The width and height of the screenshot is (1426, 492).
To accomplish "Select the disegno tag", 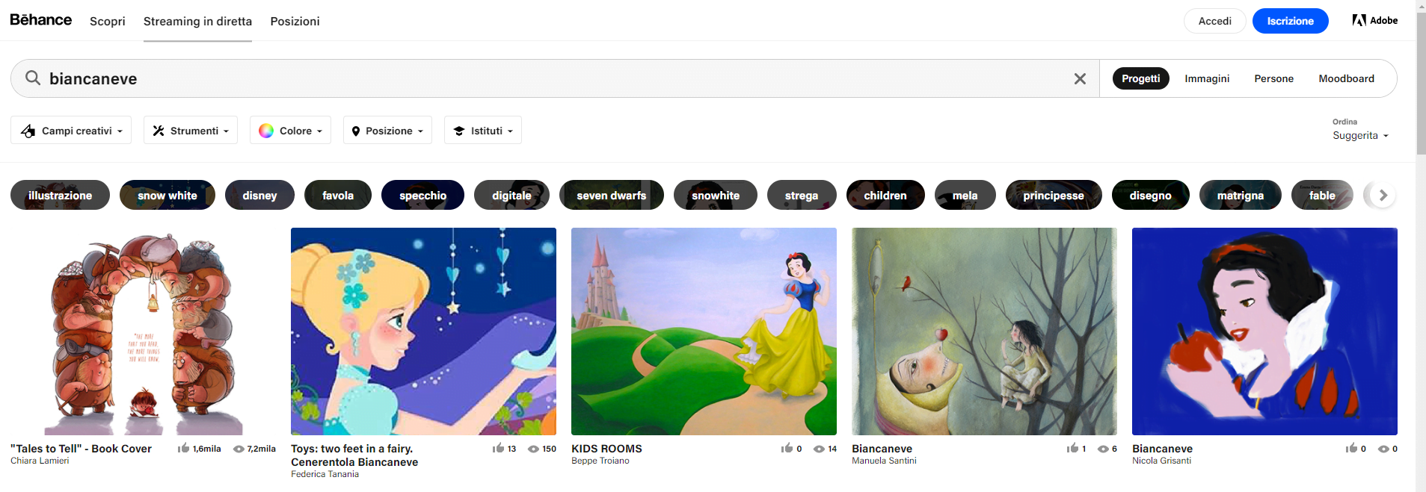I will click(1150, 195).
